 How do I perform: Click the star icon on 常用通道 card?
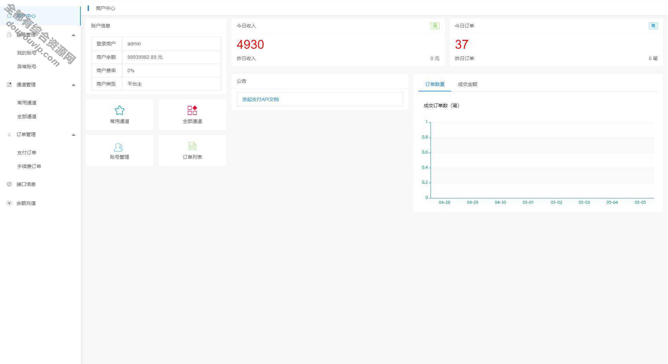pos(119,110)
